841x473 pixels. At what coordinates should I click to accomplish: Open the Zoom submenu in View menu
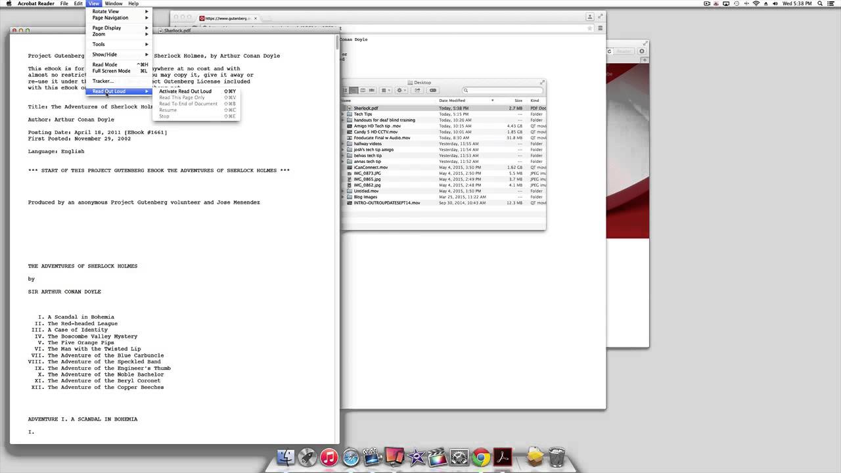pos(119,34)
